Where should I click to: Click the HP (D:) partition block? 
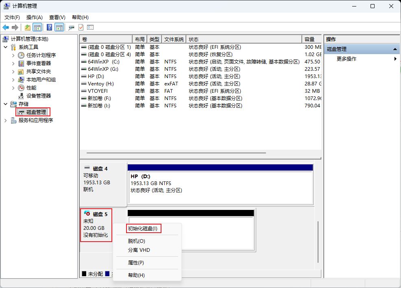[220, 187]
